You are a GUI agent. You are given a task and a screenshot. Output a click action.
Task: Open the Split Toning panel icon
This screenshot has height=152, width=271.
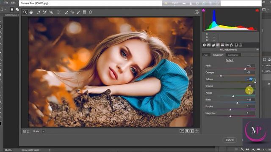point(222,45)
